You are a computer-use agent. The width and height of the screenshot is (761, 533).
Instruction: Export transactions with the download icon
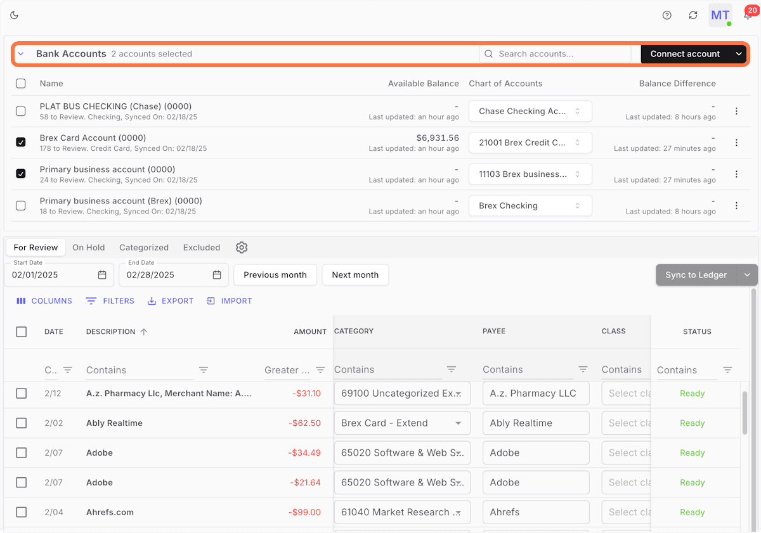coord(151,300)
